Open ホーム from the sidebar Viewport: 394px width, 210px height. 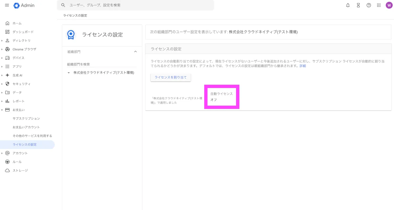pyautogui.click(x=17, y=23)
